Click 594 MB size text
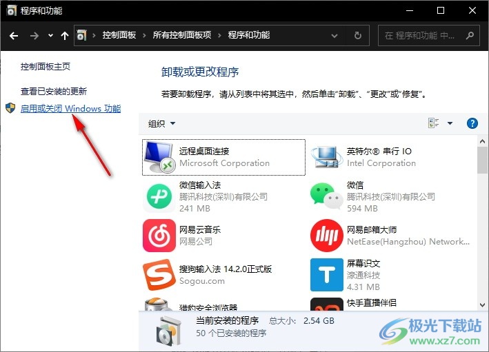Viewport: 489px width, 352px height. tap(362, 209)
